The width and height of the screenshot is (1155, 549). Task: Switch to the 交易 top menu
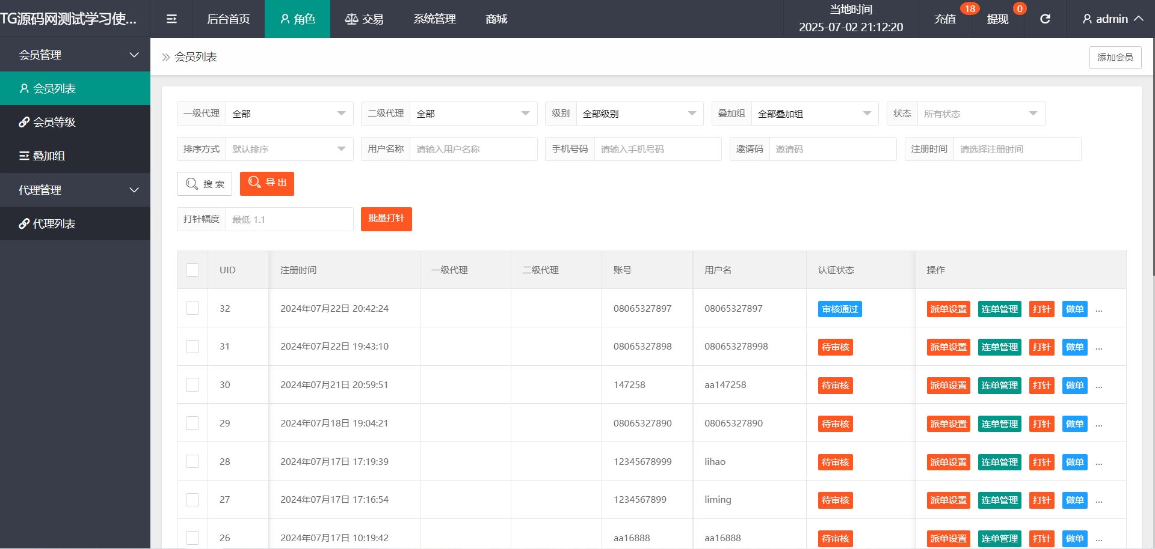364,19
